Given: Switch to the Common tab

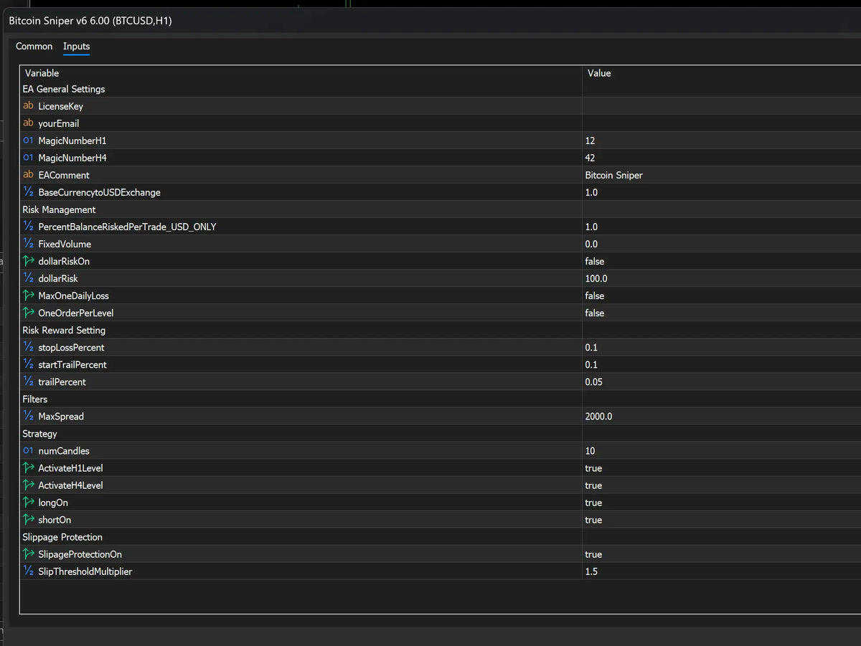Looking at the screenshot, I should tap(34, 47).
